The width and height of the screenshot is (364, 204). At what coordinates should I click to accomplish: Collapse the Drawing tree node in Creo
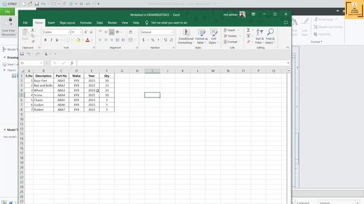(5, 57)
